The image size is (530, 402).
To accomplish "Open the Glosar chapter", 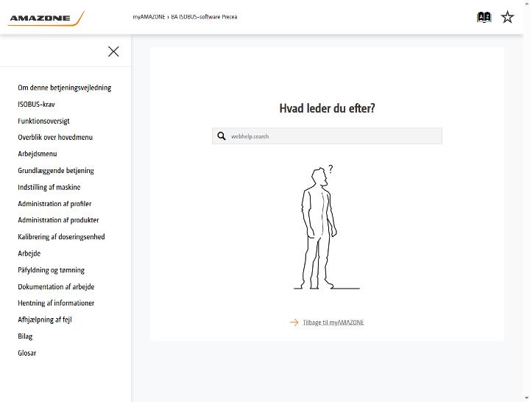I will tap(26, 353).
